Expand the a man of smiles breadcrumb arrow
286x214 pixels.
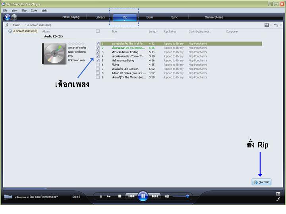click(x=25, y=25)
